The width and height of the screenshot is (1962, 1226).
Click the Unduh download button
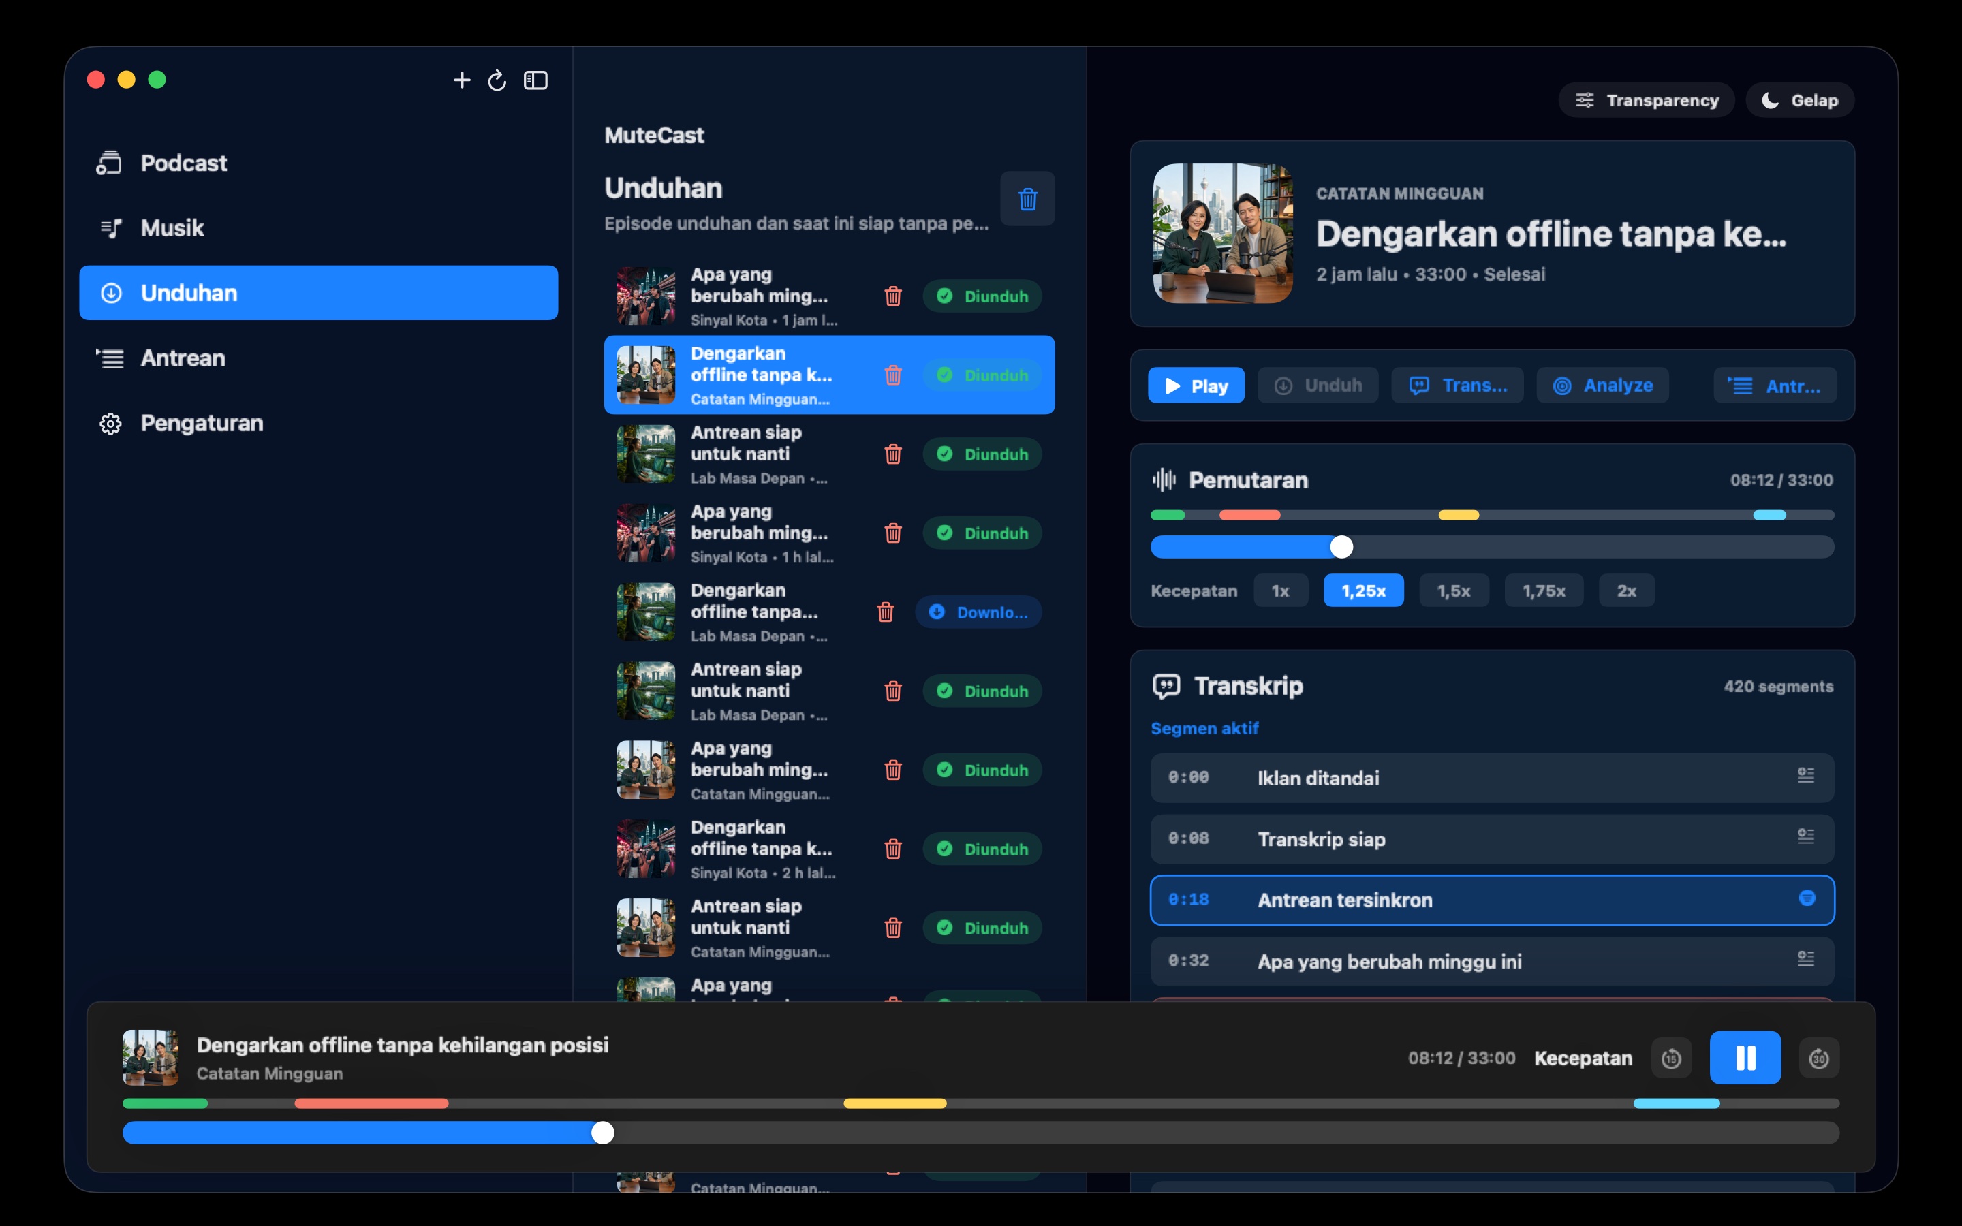coord(1318,385)
